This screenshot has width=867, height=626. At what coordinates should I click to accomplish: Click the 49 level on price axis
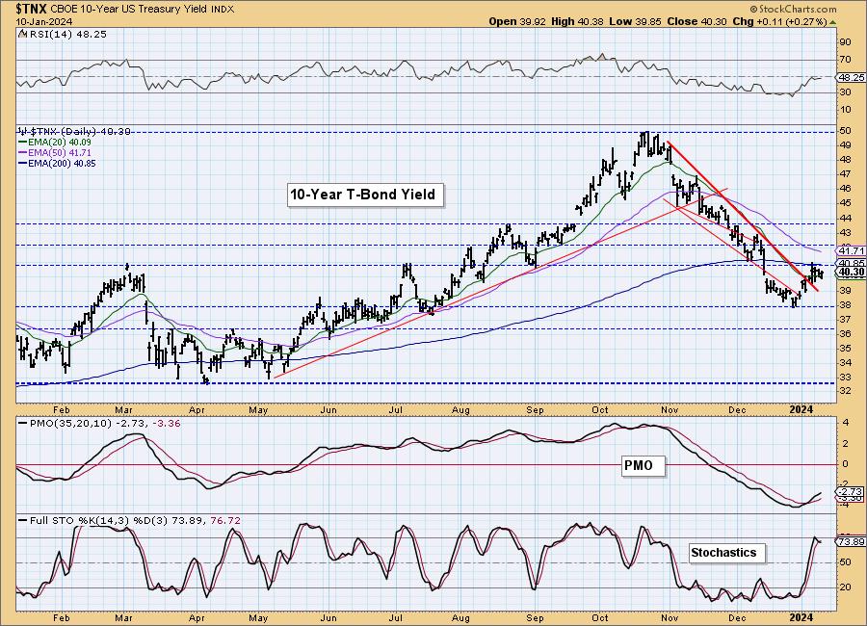coord(845,144)
